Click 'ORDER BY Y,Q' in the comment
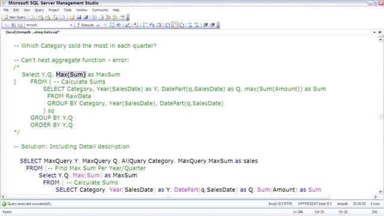Viewport: 384px width, 216px height. coord(52,125)
